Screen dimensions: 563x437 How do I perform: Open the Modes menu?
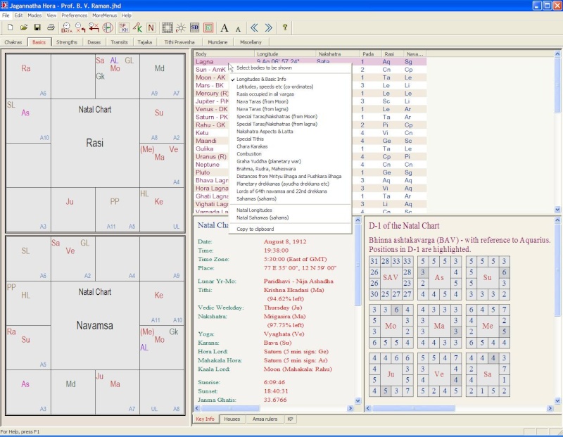pyautogui.click(x=34, y=15)
